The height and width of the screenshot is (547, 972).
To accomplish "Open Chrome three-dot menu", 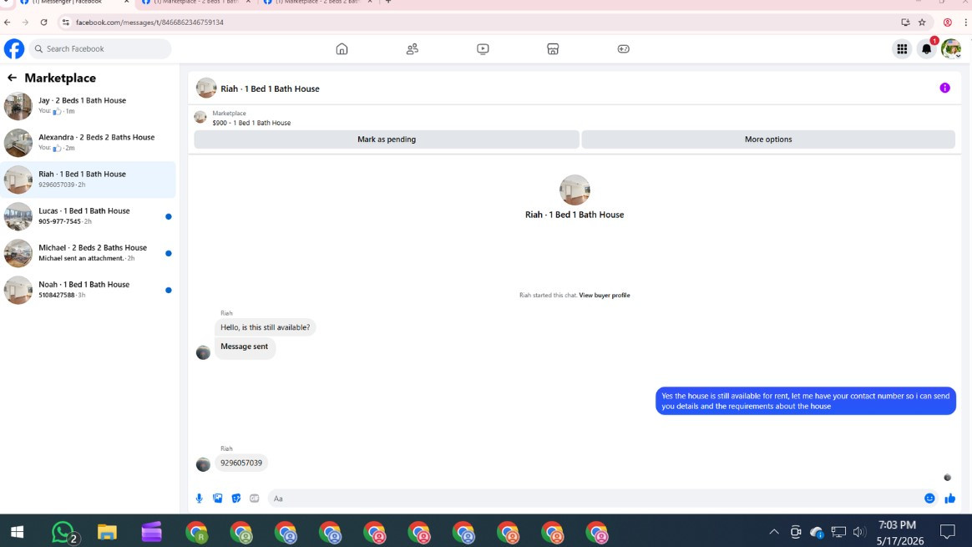I will click(x=966, y=23).
